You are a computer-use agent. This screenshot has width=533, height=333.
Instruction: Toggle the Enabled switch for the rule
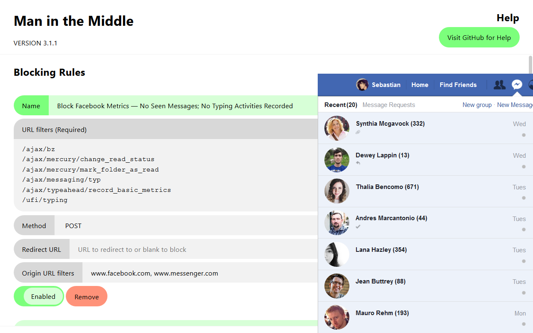39,296
